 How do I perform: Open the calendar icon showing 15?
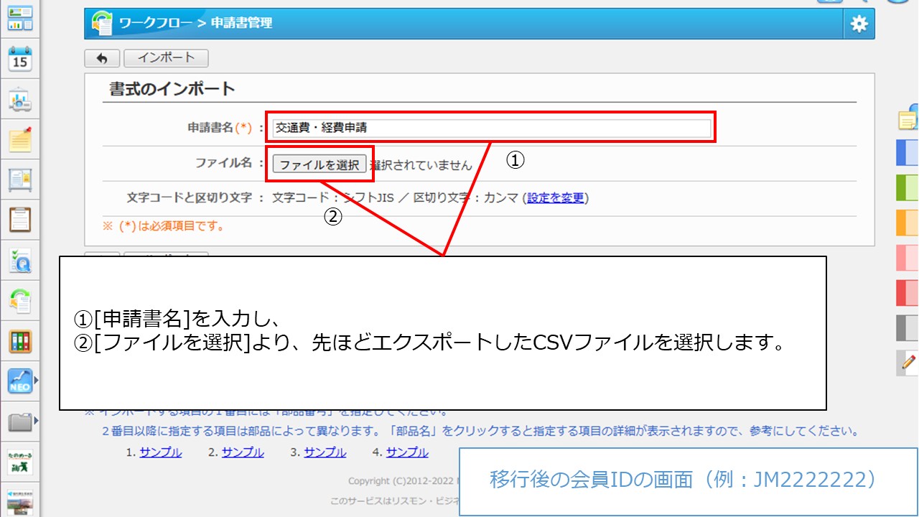pyautogui.click(x=19, y=59)
